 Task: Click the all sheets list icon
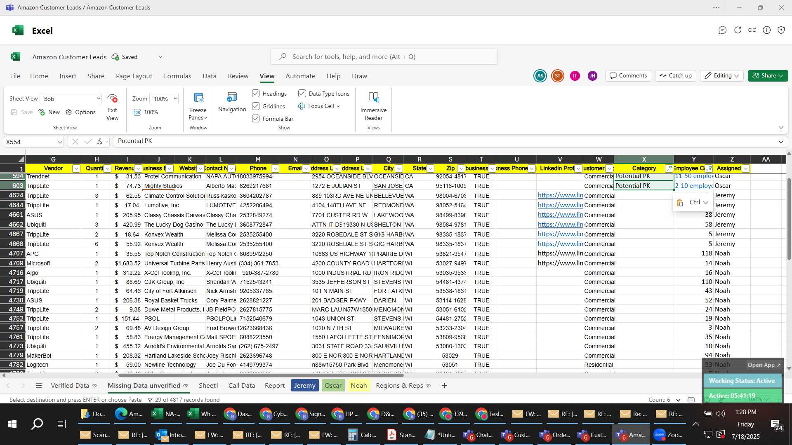39,386
